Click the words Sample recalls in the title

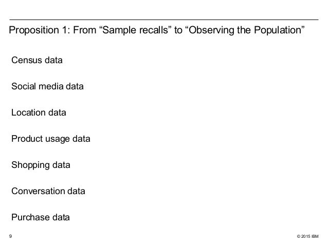point(135,30)
